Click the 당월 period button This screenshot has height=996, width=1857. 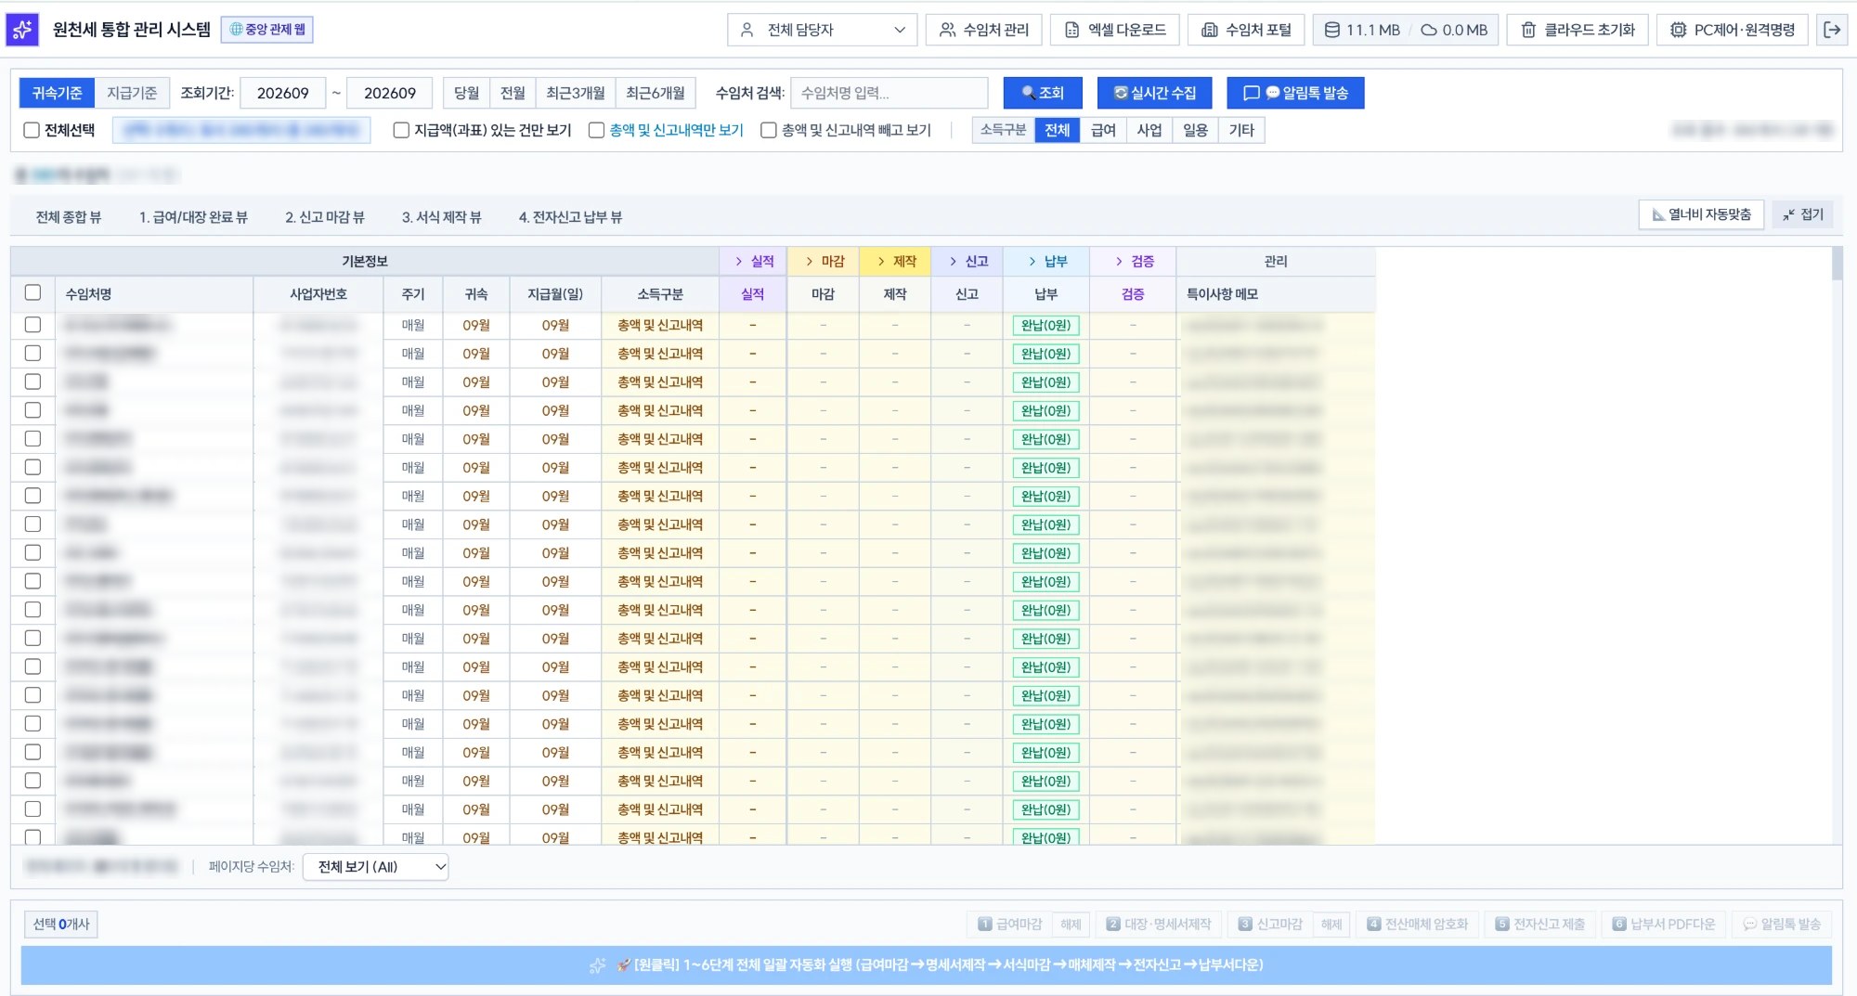(466, 93)
